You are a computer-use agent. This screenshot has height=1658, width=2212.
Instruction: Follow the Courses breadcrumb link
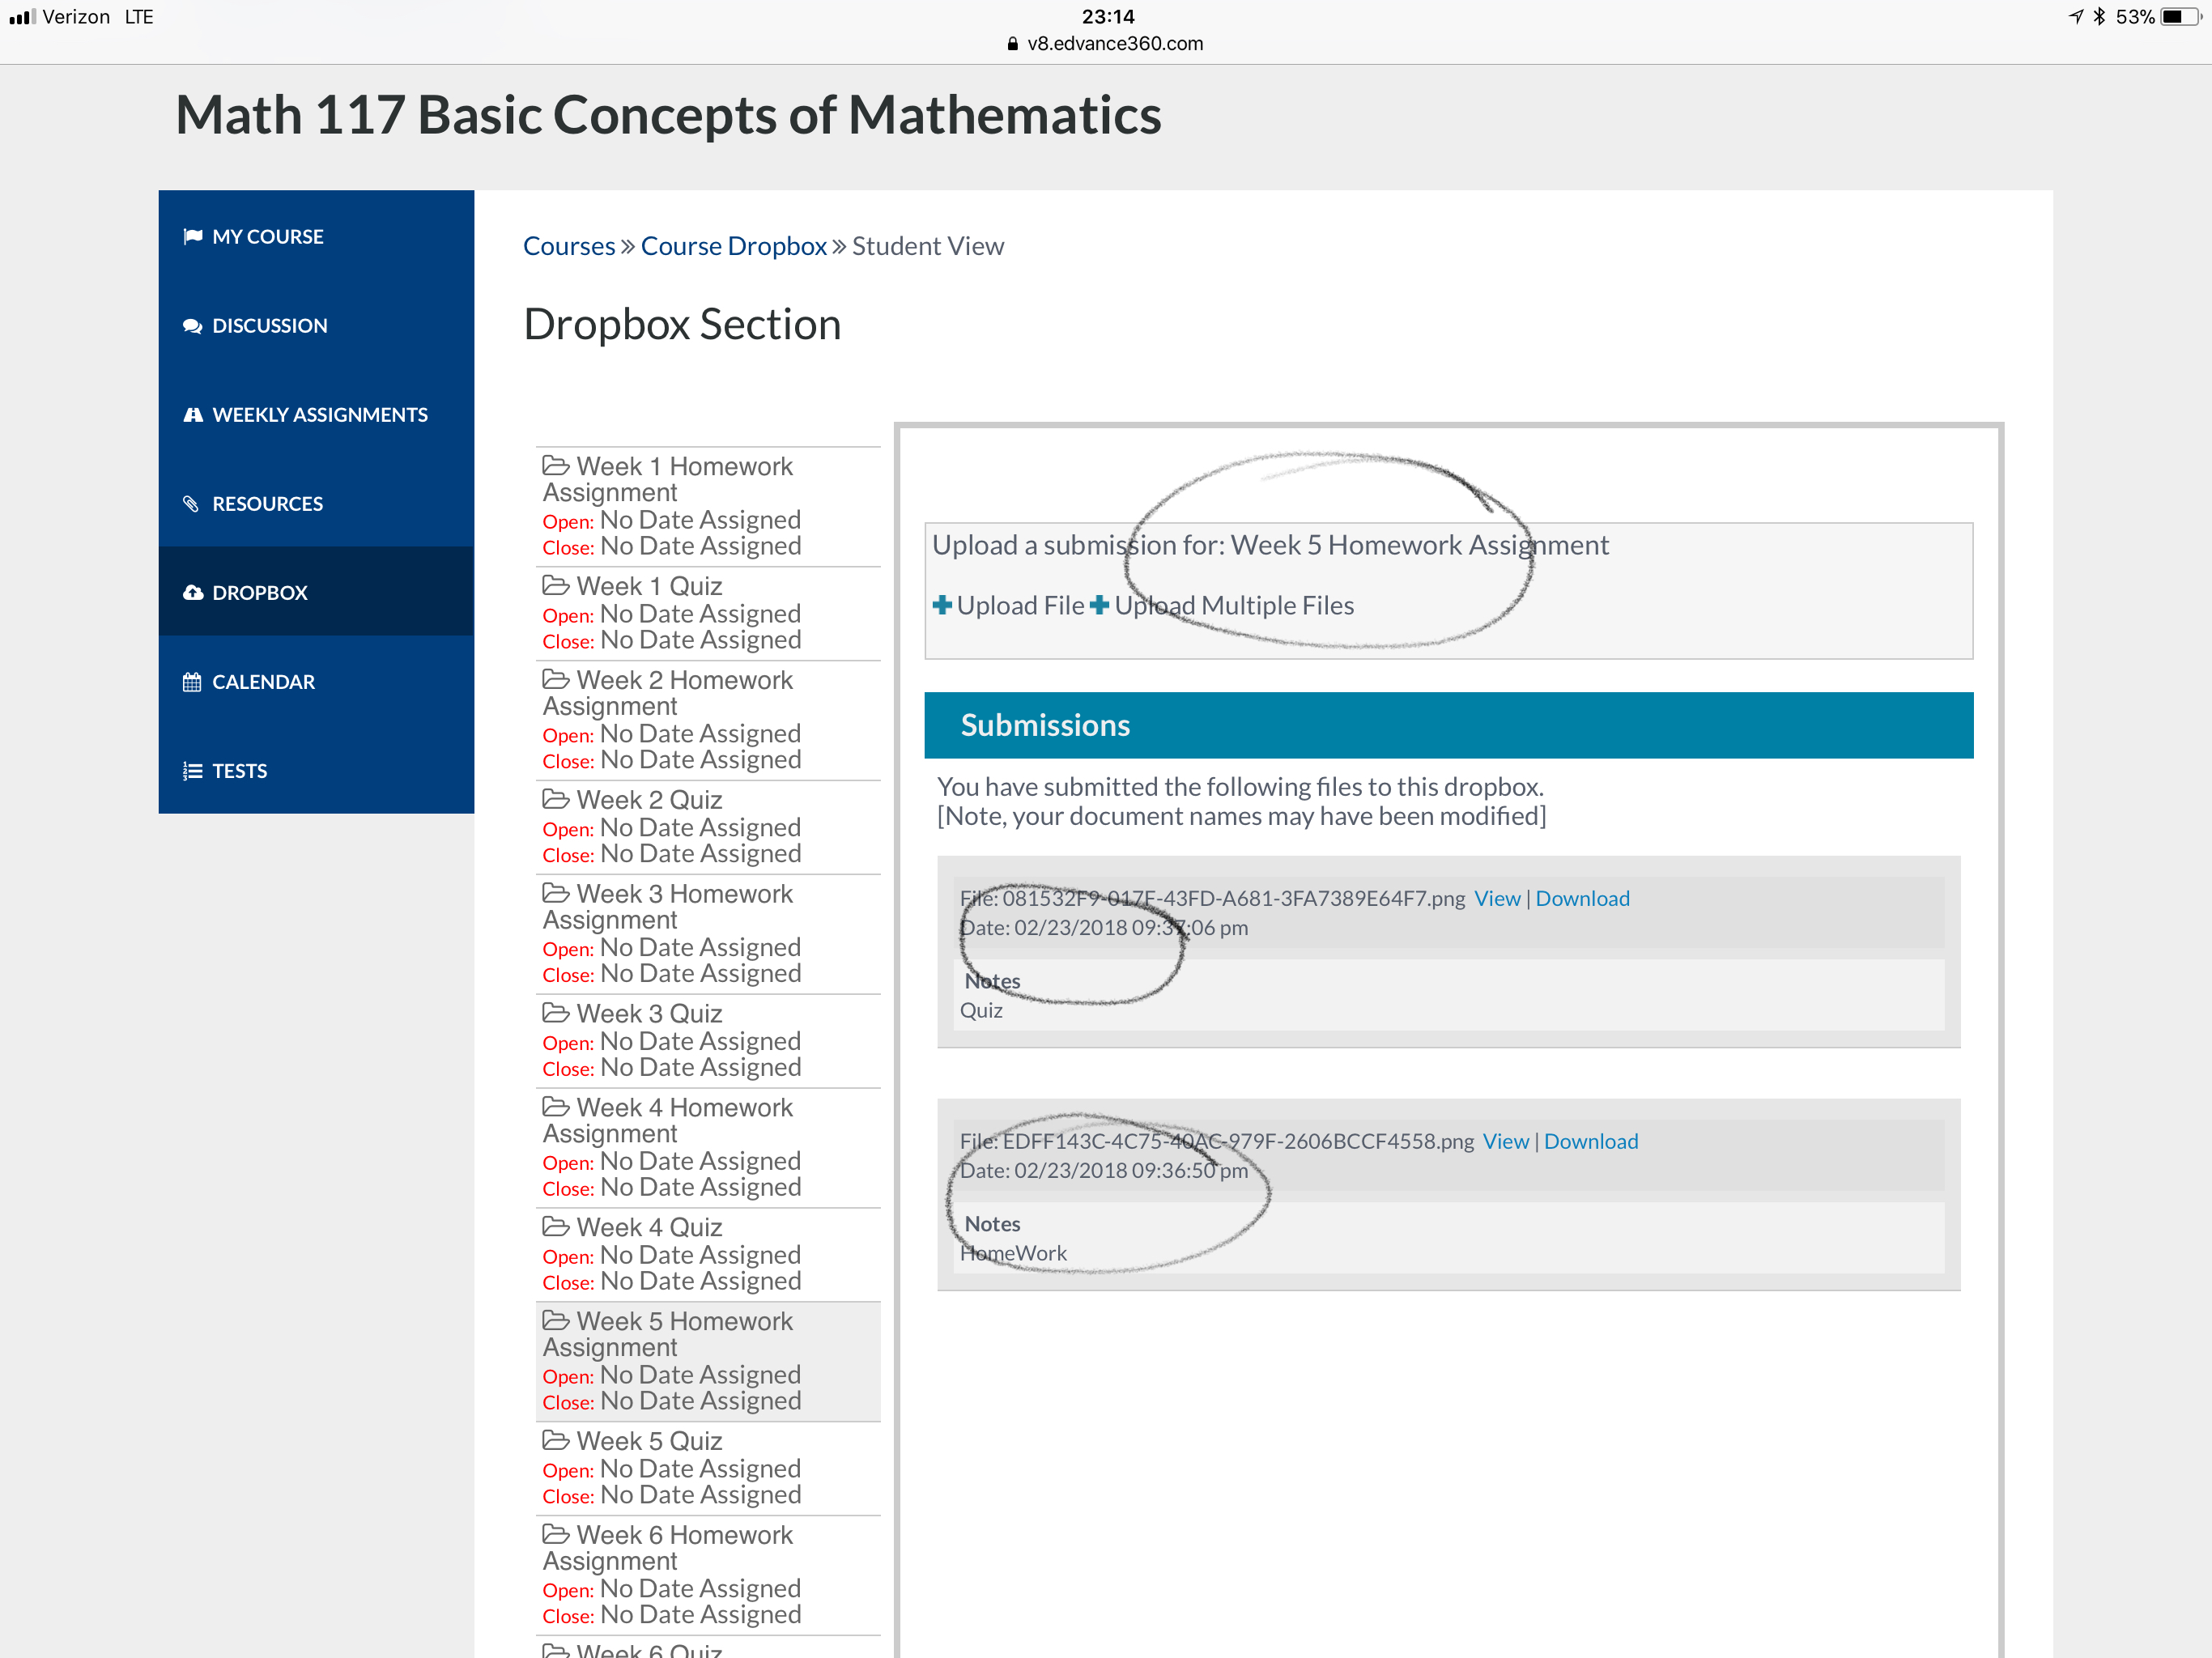tap(568, 246)
